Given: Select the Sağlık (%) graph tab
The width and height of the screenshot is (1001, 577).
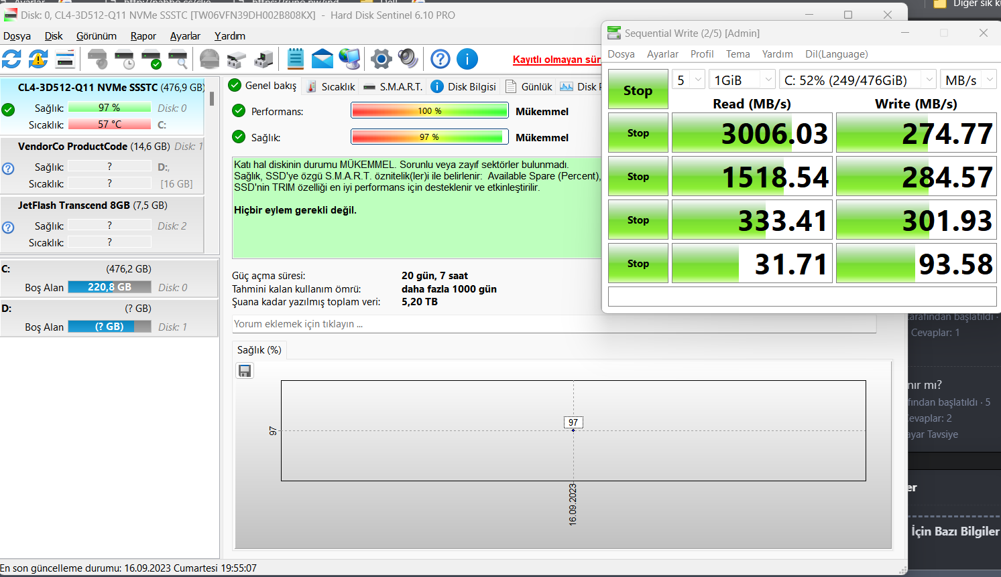Looking at the screenshot, I should pos(259,350).
